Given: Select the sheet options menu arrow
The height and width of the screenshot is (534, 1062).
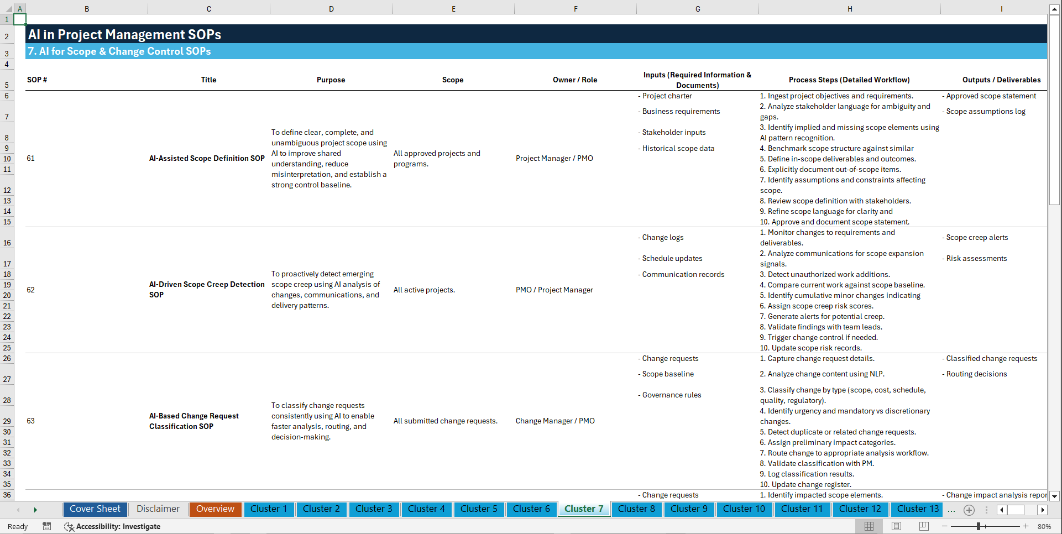Looking at the screenshot, I should (x=987, y=510).
